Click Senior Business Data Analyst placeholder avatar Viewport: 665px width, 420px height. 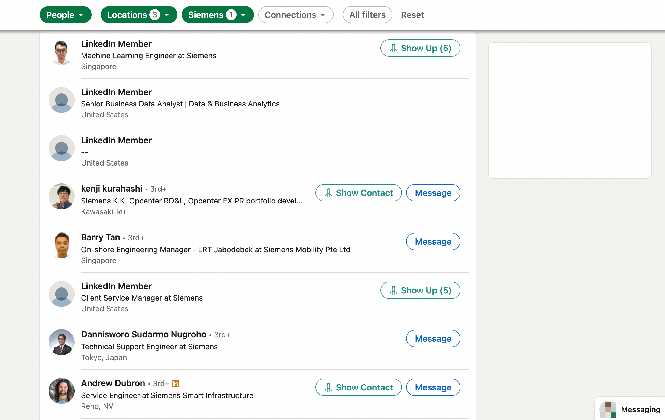click(x=61, y=100)
